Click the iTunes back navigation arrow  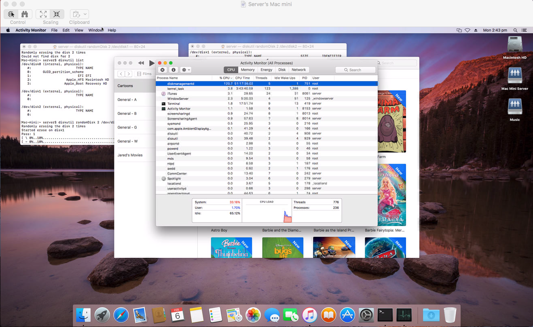[121, 74]
